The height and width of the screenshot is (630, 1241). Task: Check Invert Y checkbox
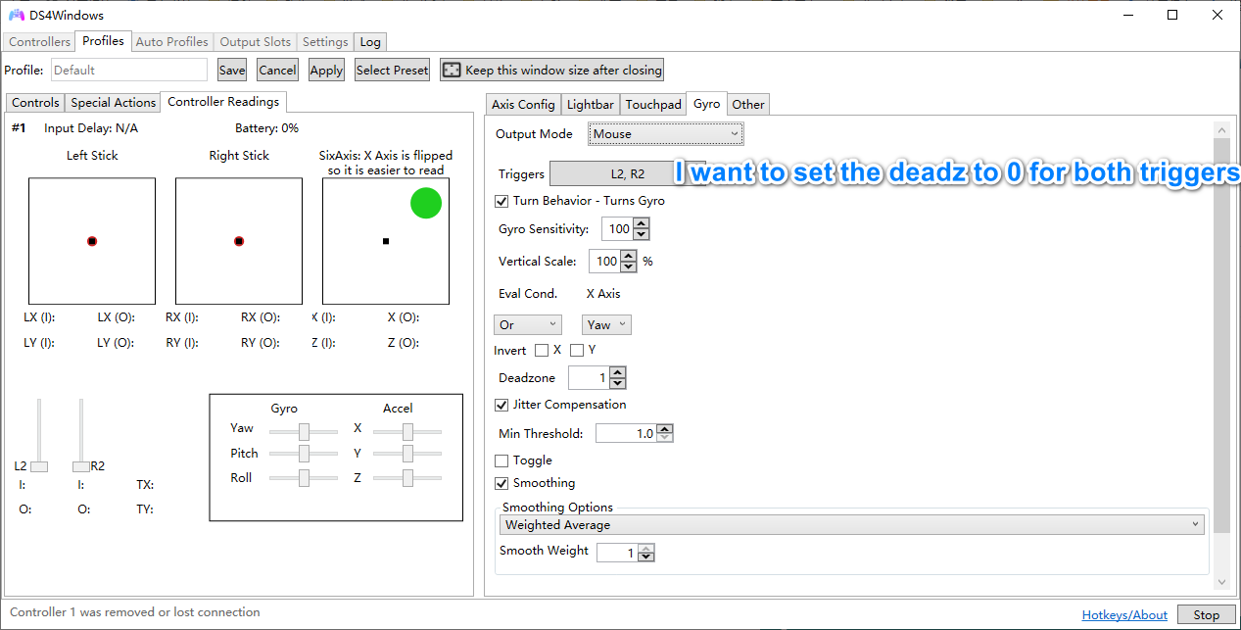(x=577, y=351)
